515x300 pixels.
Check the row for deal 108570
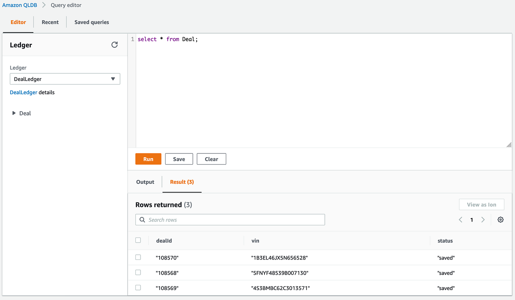coord(138,257)
